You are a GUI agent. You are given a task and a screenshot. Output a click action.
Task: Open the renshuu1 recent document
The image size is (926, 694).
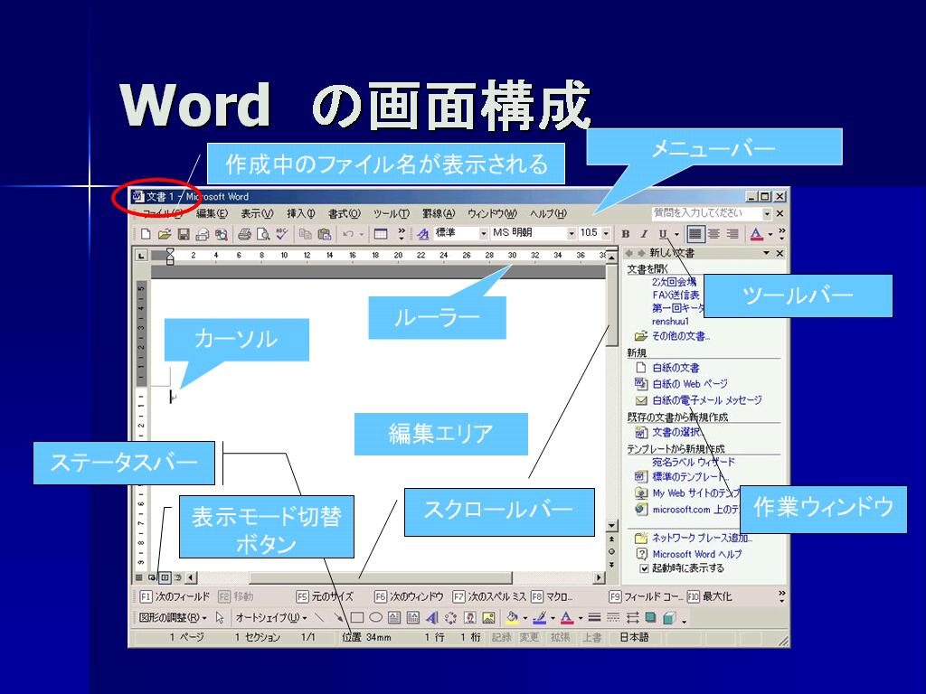coord(670,322)
